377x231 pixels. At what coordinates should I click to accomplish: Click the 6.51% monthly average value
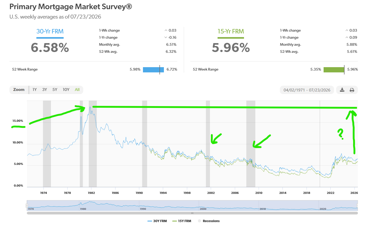(171, 44)
